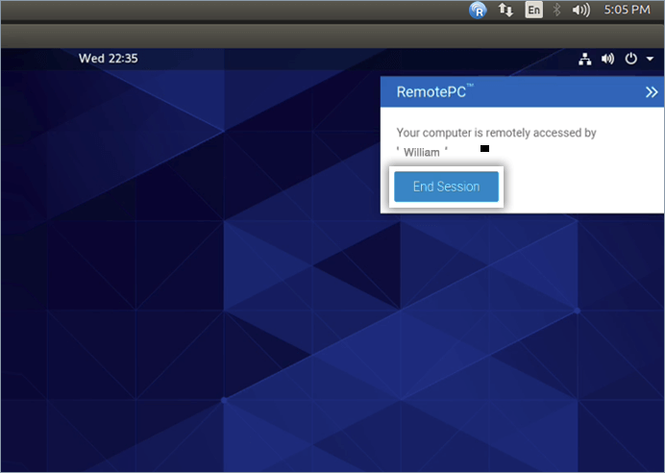
Task: Click empty area of the blue desktop wallpaper
Action: point(192,288)
